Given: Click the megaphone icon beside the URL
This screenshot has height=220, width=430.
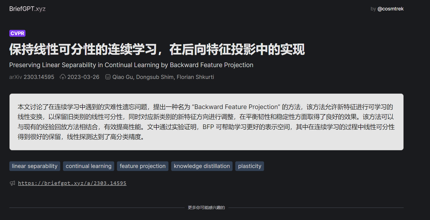Looking at the screenshot, I should 12,183.
